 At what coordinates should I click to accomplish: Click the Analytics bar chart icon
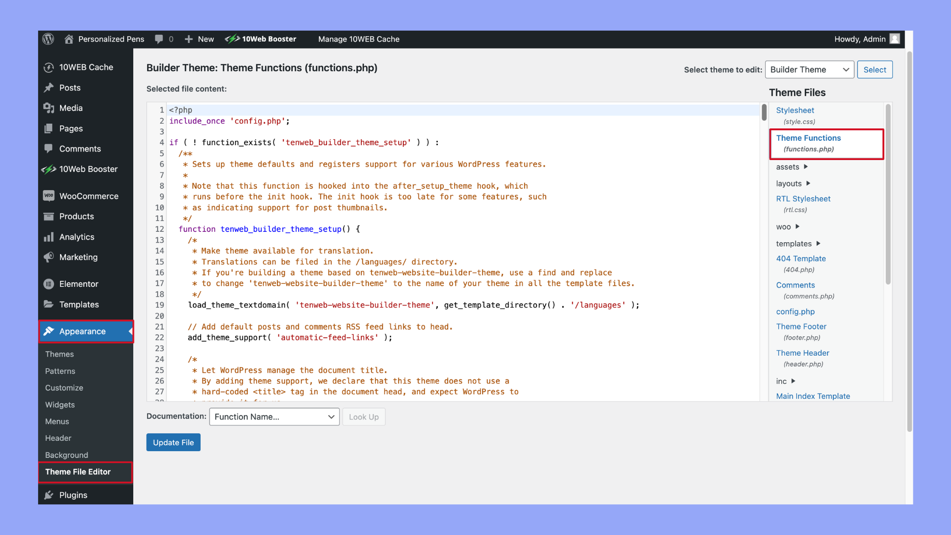tap(49, 237)
